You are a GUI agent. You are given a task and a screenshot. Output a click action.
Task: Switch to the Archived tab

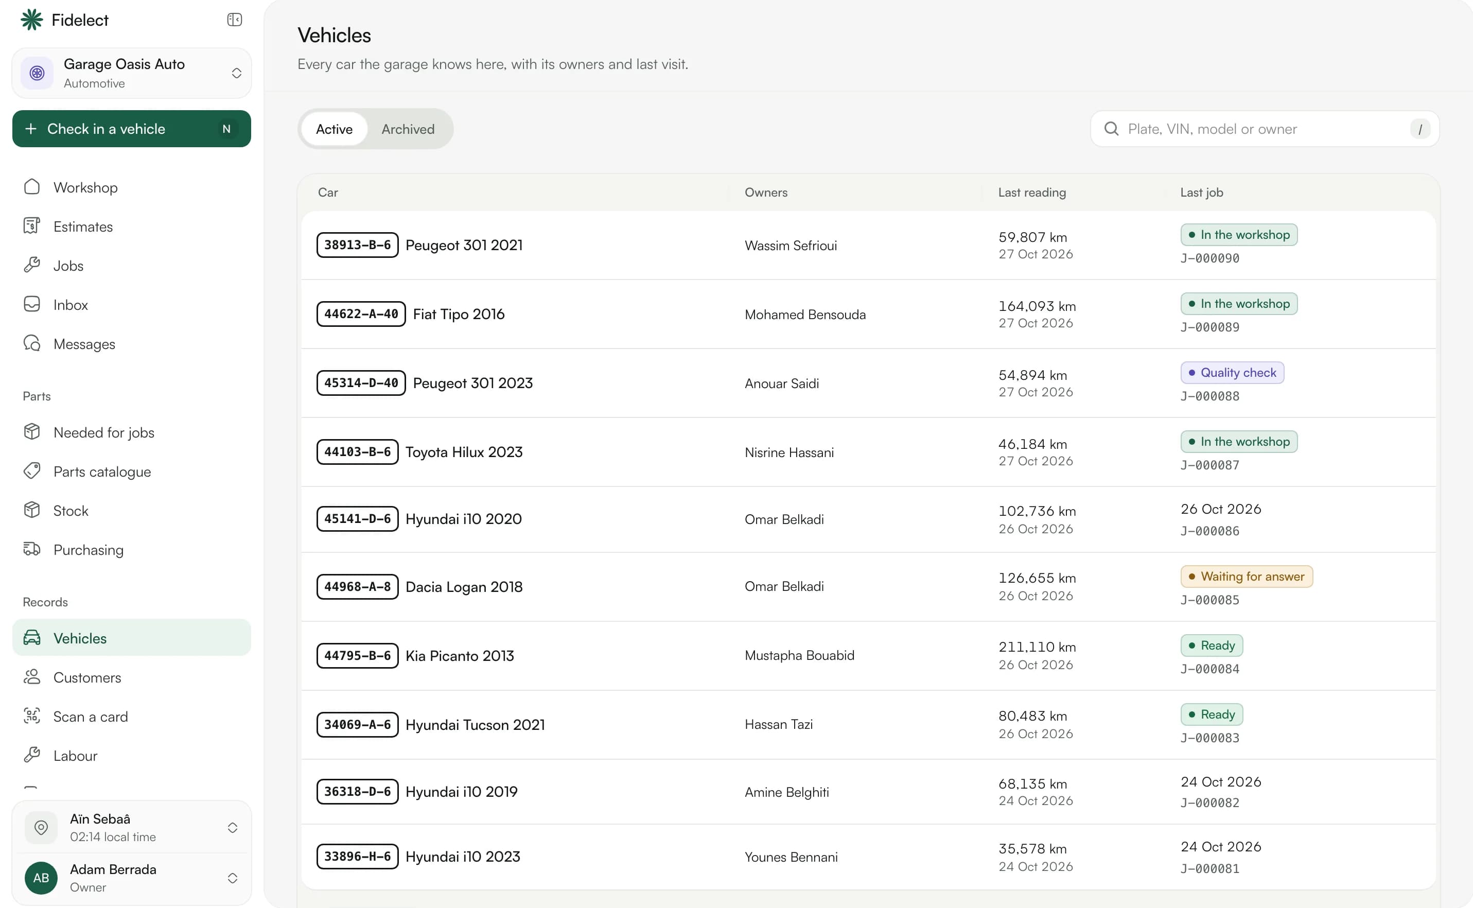click(408, 129)
